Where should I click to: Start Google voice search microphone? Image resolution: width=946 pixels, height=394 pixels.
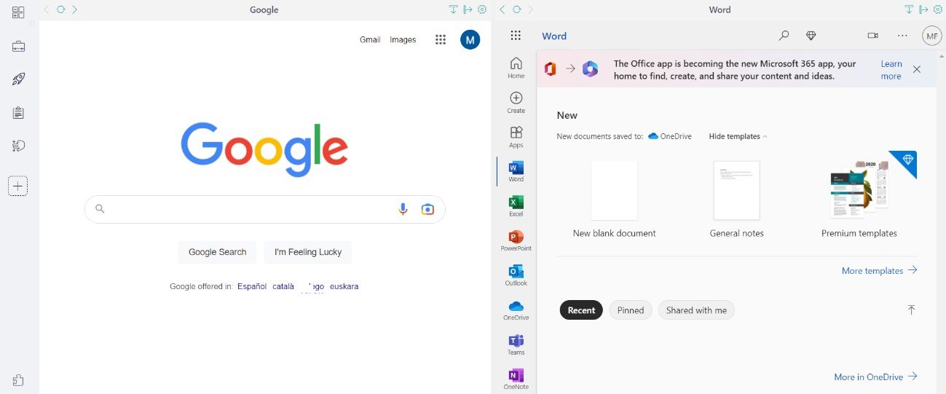coord(403,209)
